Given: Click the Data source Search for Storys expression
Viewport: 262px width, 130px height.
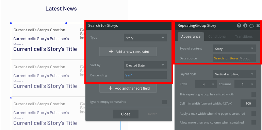Looking at the screenshot, I should click(226, 58).
